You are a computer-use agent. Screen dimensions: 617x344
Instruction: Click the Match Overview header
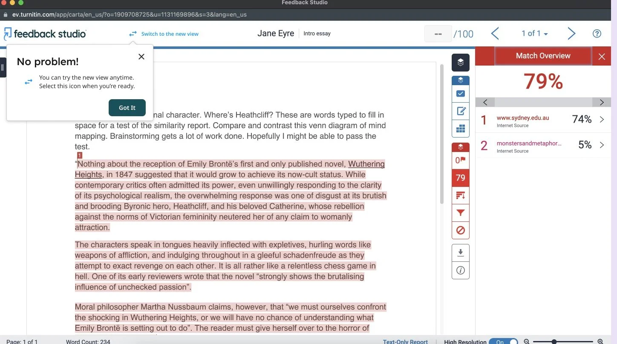click(x=543, y=56)
